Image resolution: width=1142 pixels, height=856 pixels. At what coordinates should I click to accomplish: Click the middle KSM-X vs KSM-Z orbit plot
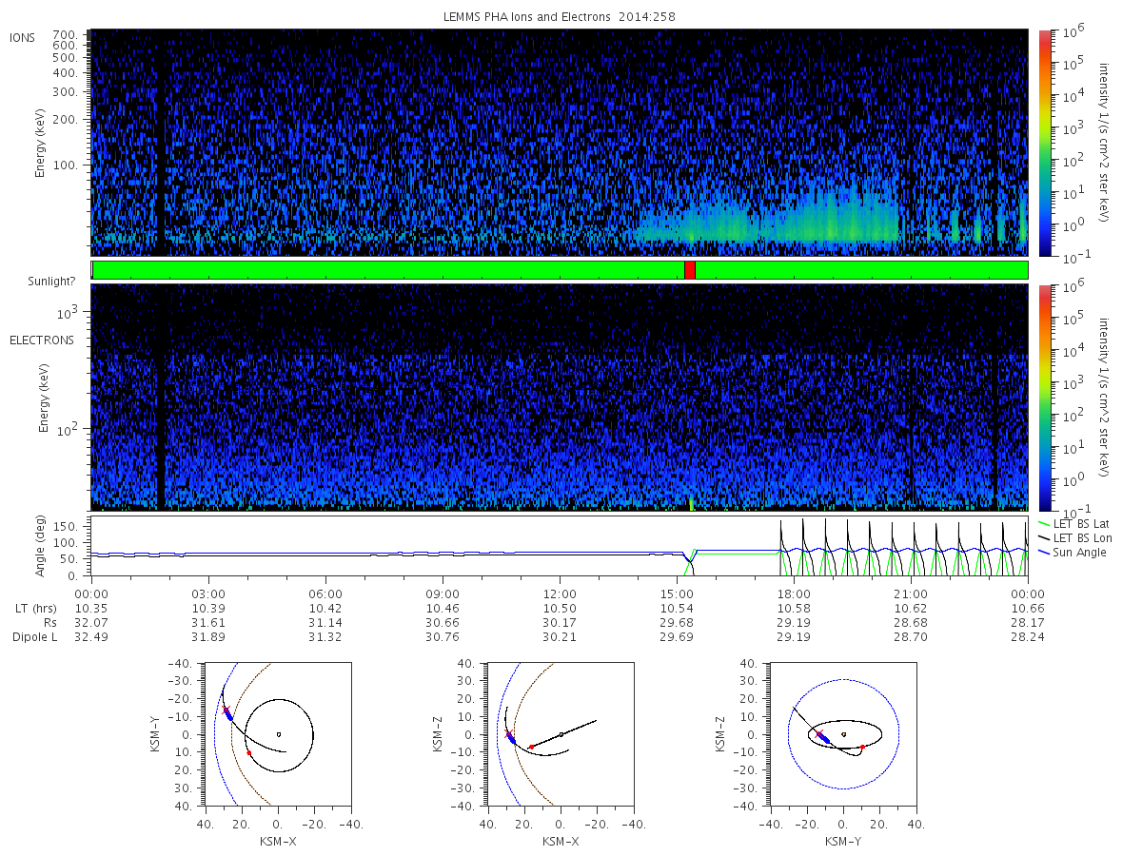point(560,733)
